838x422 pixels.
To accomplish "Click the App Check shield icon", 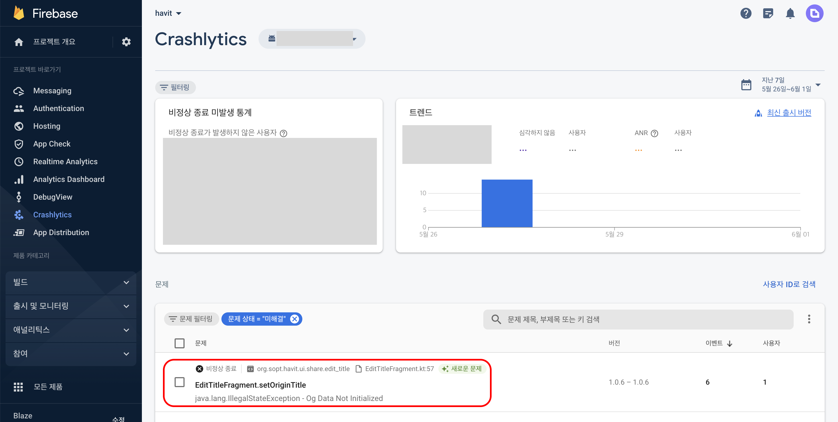I will 19,144.
